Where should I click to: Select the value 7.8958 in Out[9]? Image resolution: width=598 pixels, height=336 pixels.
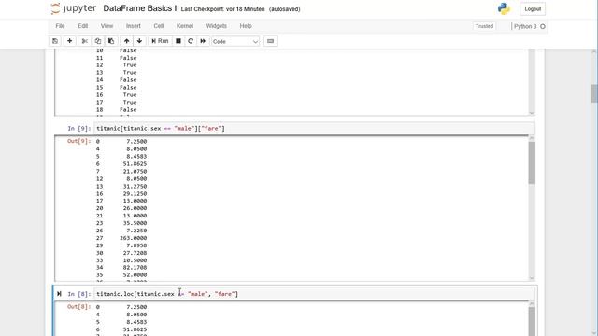pyautogui.click(x=136, y=245)
